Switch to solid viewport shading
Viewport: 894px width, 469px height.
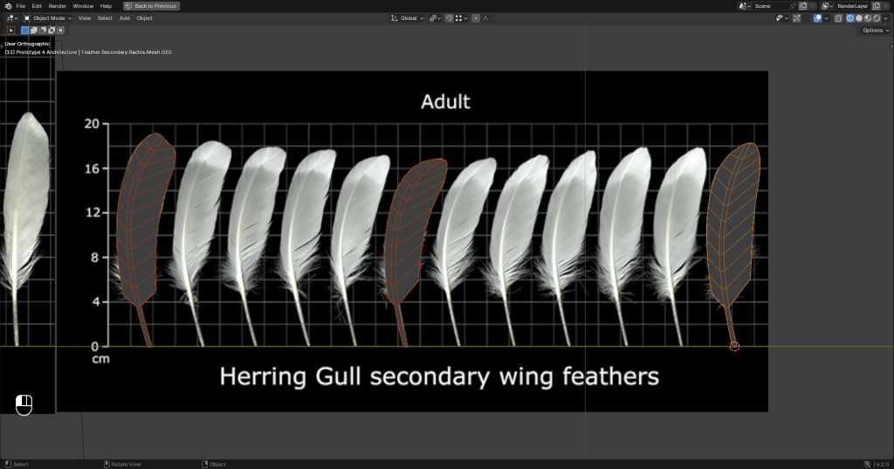[x=858, y=17]
